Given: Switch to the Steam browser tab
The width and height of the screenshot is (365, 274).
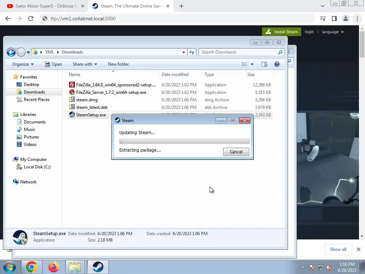Looking at the screenshot, I should click(130, 6).
